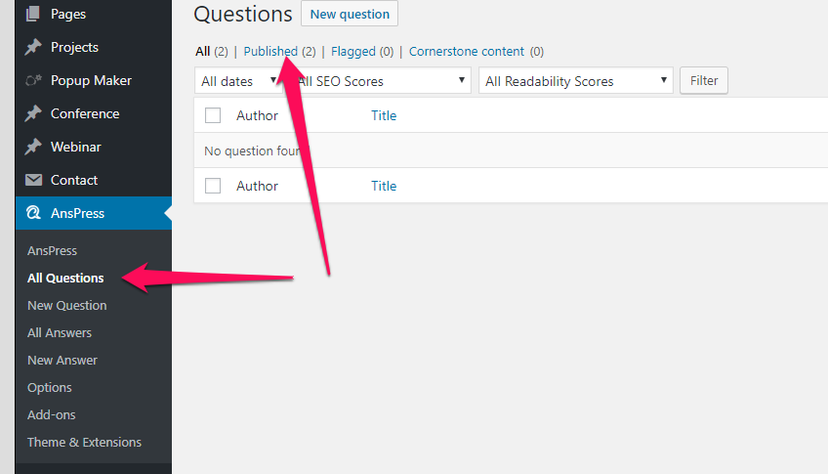Click the Popup Maker gear icon
Viewport: 828px width, 474px height.
click(x=33, y=80)
